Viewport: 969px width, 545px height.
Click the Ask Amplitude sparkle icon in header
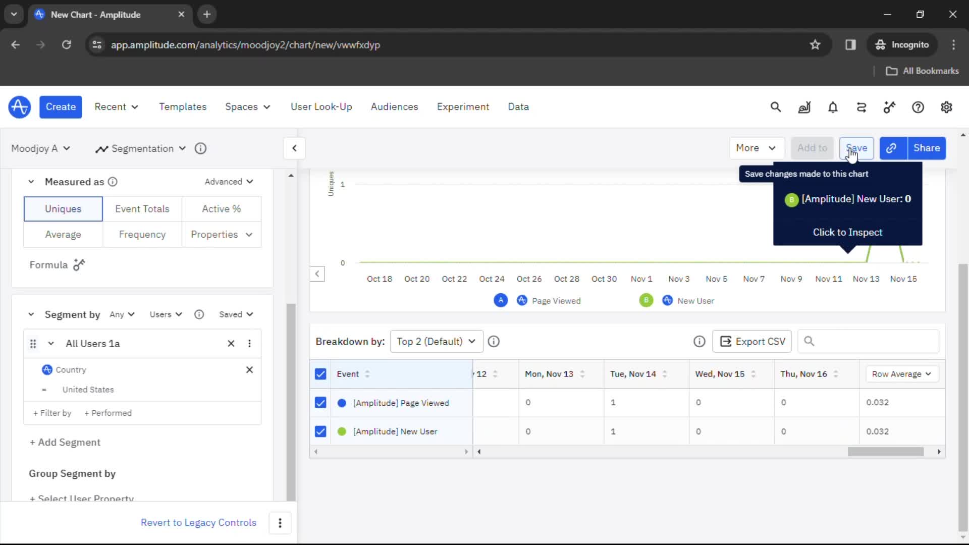pyautogui.click(x=889, y=107)
